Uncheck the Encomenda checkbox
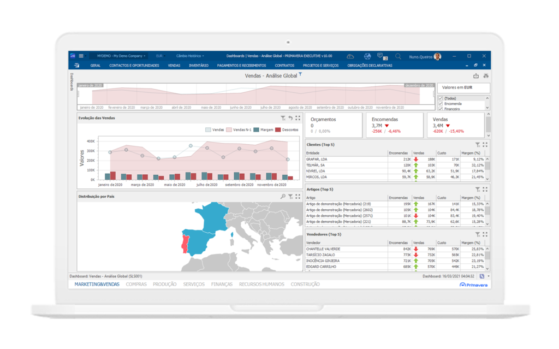 [x=441, y=104]
